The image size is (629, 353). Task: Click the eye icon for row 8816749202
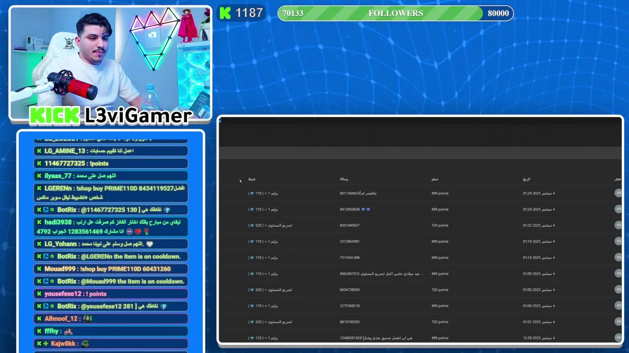pos(618,322)
